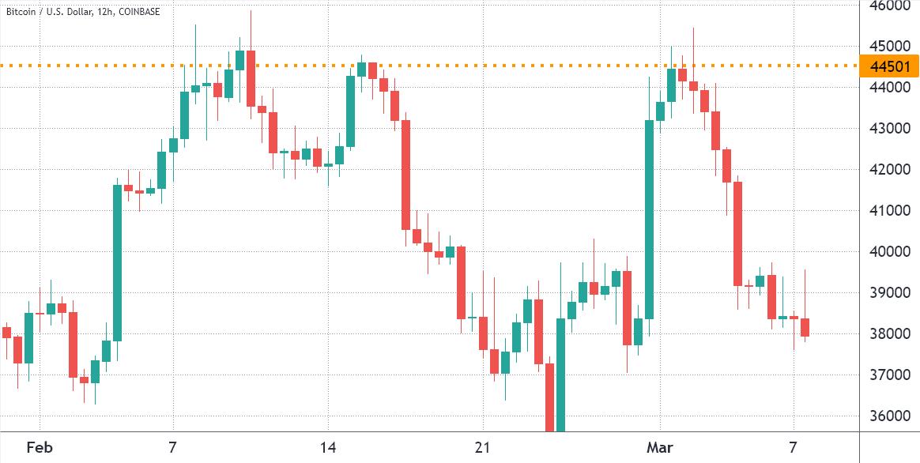Viewport: 920px width, 463px height.
Task: Click the 38000 price axis label
Action: 889,334
